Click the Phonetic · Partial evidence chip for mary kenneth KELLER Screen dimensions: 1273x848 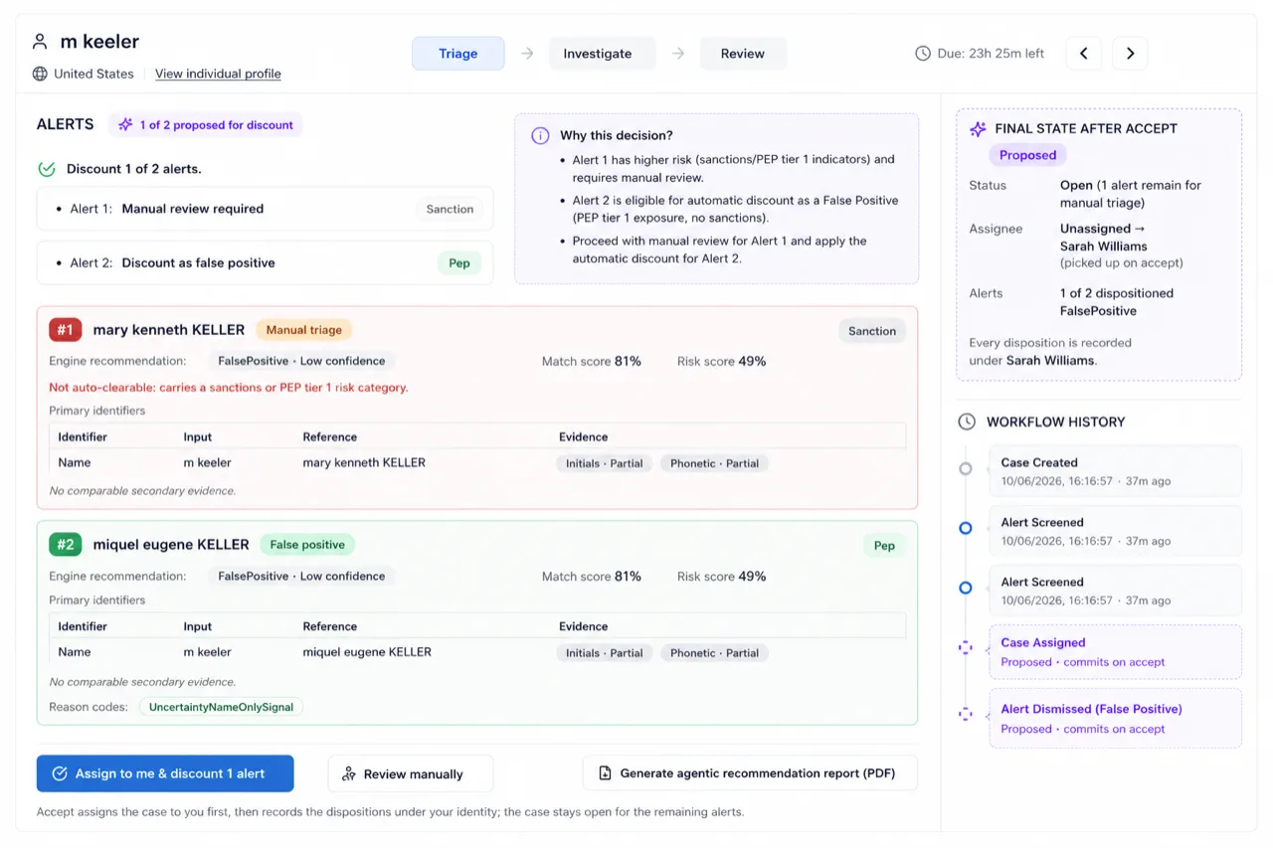coord(714,463)
